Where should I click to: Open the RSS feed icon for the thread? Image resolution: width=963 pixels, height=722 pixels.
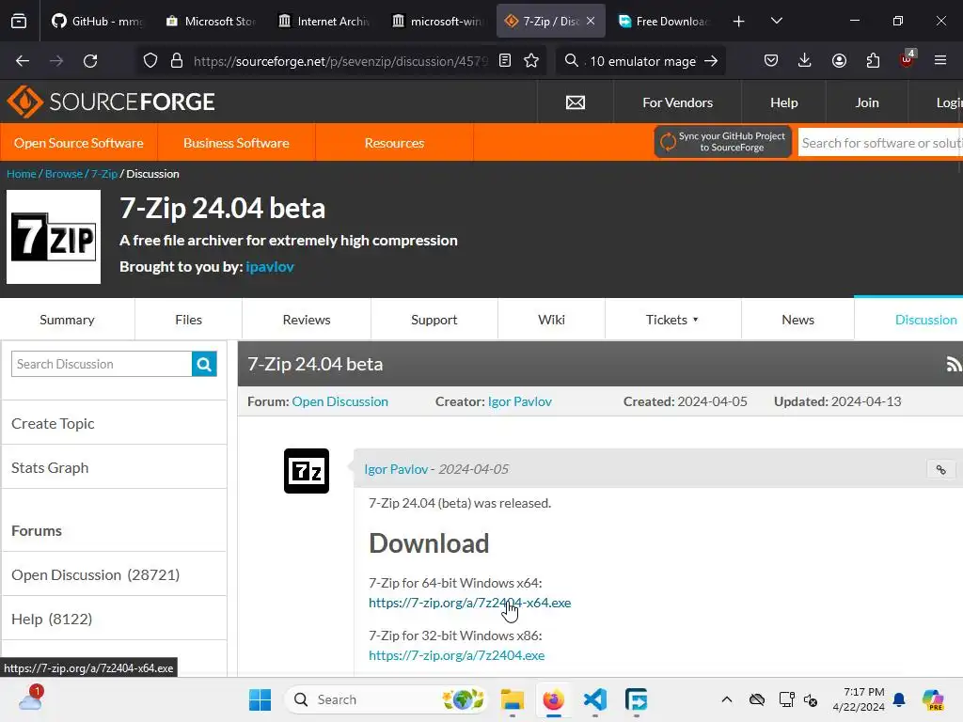pos(954,364)
